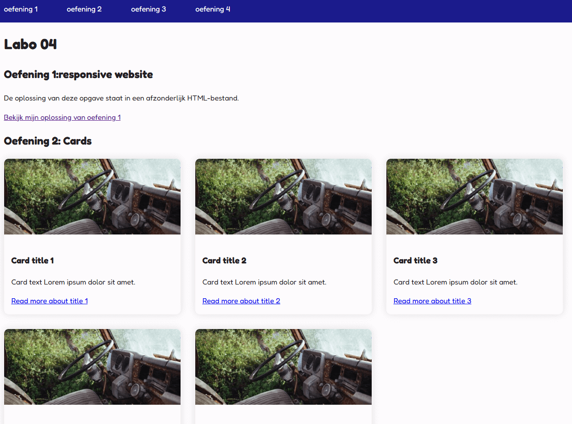The height and width of the screenshot is (424, 572).
Task: Click the paragraph starting with De oplossing
Action: pyautogui.click(x=121, y=98)
